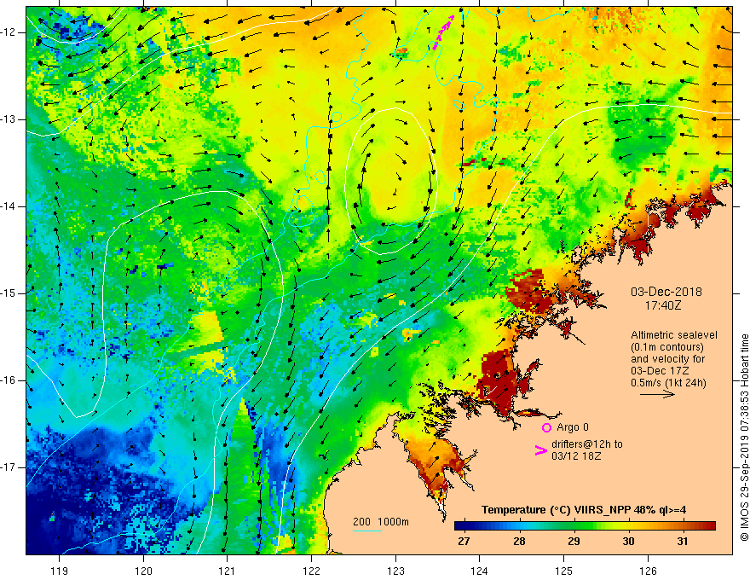The image size is (750, 580).
Task: Click the "and velocity for" text
Action: tap(667, 359)
